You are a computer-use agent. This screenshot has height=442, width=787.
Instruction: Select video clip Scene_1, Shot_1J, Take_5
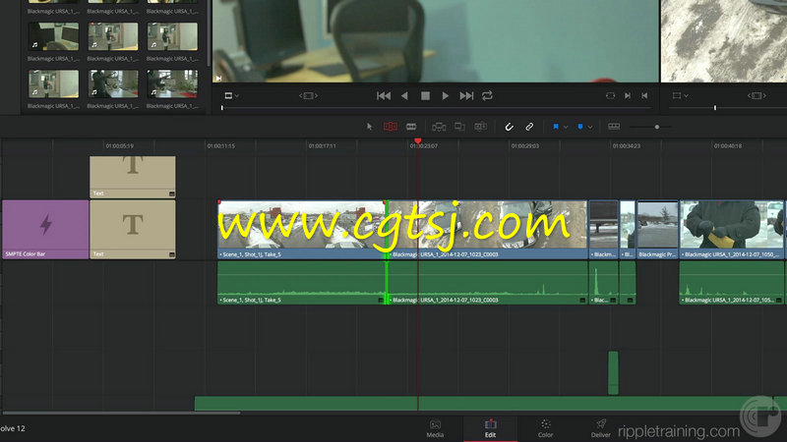coord(301,230)
